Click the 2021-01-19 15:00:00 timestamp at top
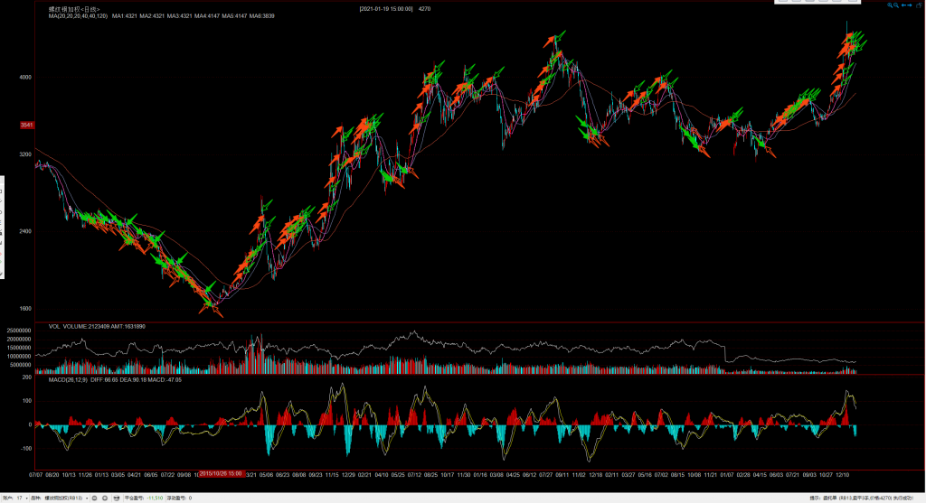 (x=386, y=8)
